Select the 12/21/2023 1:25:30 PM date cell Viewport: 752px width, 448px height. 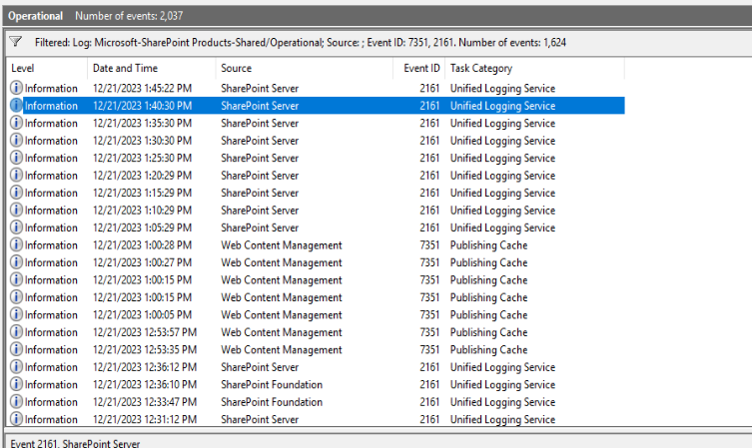point(142,158)
